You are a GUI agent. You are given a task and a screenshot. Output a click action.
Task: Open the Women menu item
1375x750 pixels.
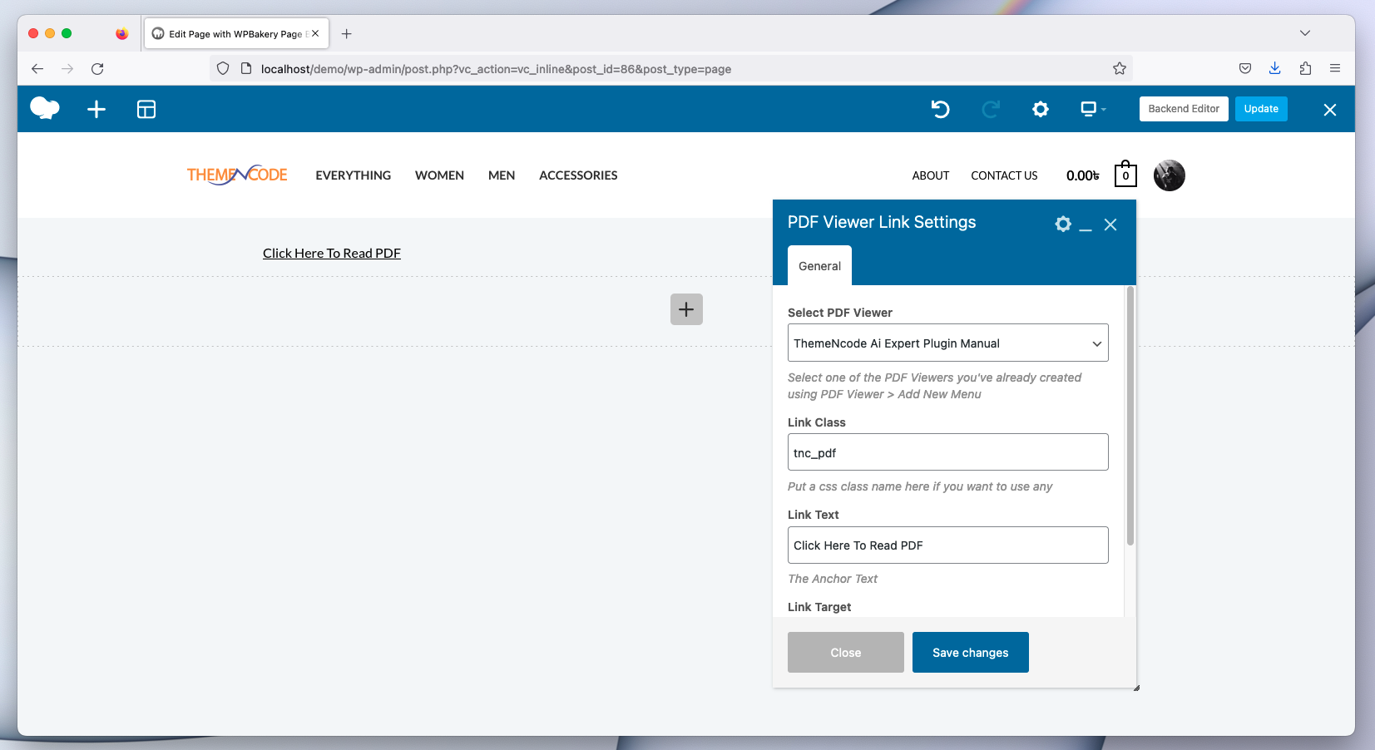coord(439,175)
